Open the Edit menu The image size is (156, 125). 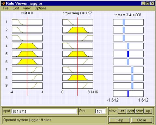[x=16, y=8]
